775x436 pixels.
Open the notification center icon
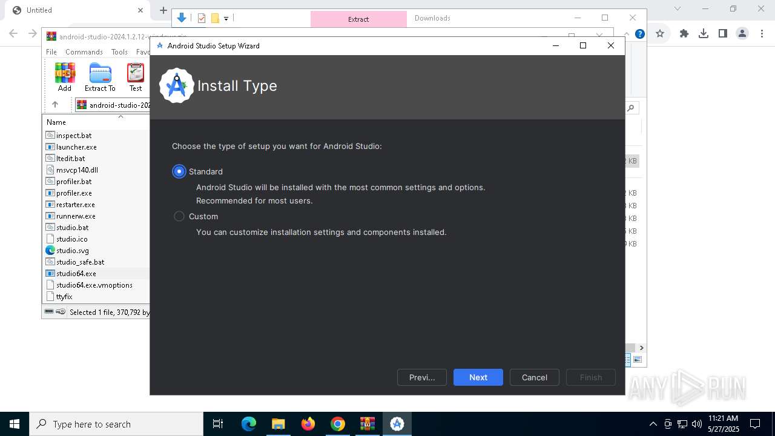755,424
